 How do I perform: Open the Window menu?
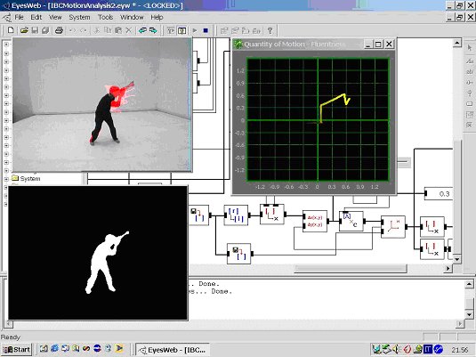coord(132,17)
